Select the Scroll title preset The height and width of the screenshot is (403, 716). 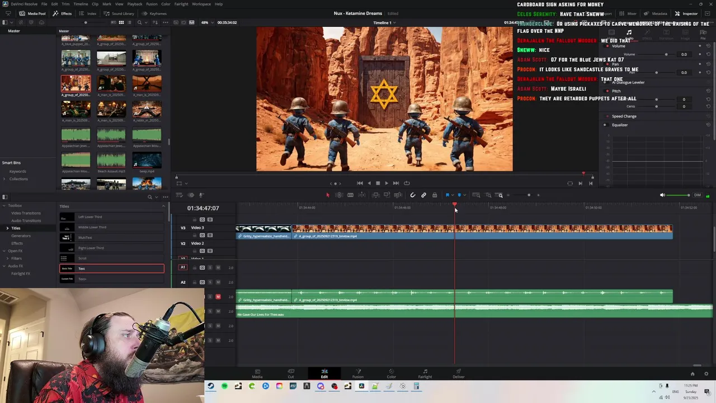112,258
